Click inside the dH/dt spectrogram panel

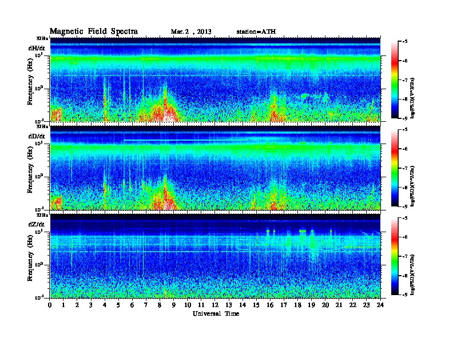tap(215, 79)
